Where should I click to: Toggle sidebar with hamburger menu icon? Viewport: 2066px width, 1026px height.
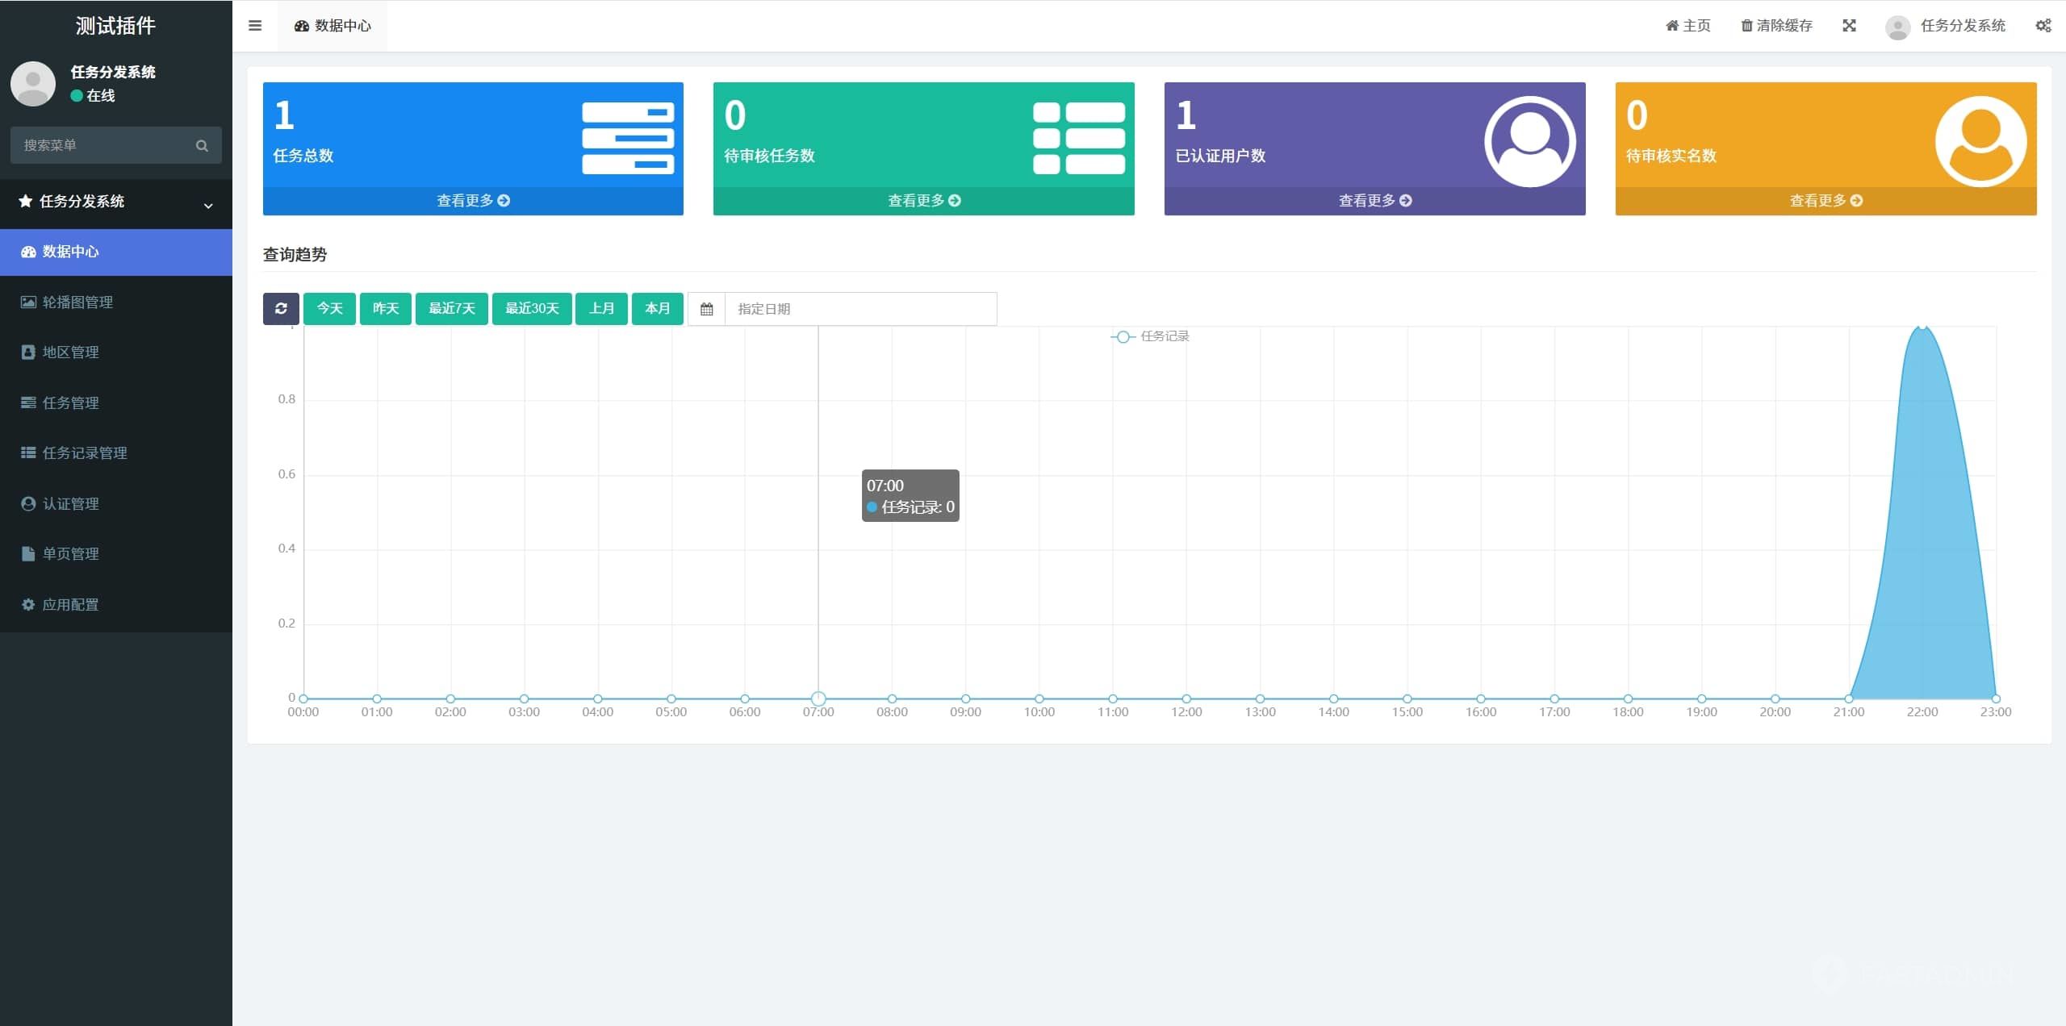[x=255, y=26]
